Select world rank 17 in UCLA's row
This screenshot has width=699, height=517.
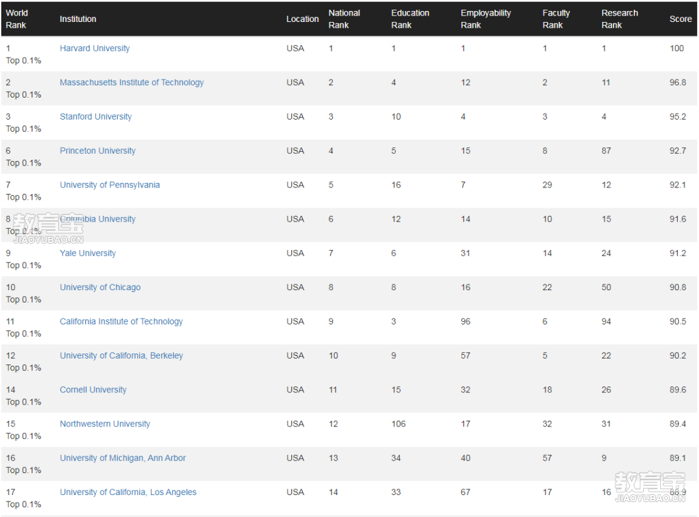point(10,492)
